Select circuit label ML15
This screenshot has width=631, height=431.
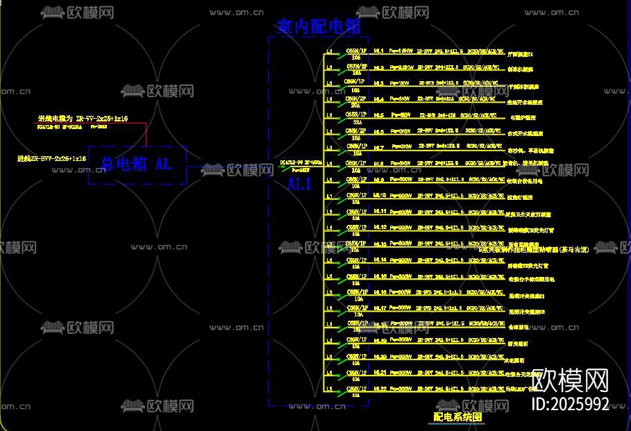tap(380, 276)
